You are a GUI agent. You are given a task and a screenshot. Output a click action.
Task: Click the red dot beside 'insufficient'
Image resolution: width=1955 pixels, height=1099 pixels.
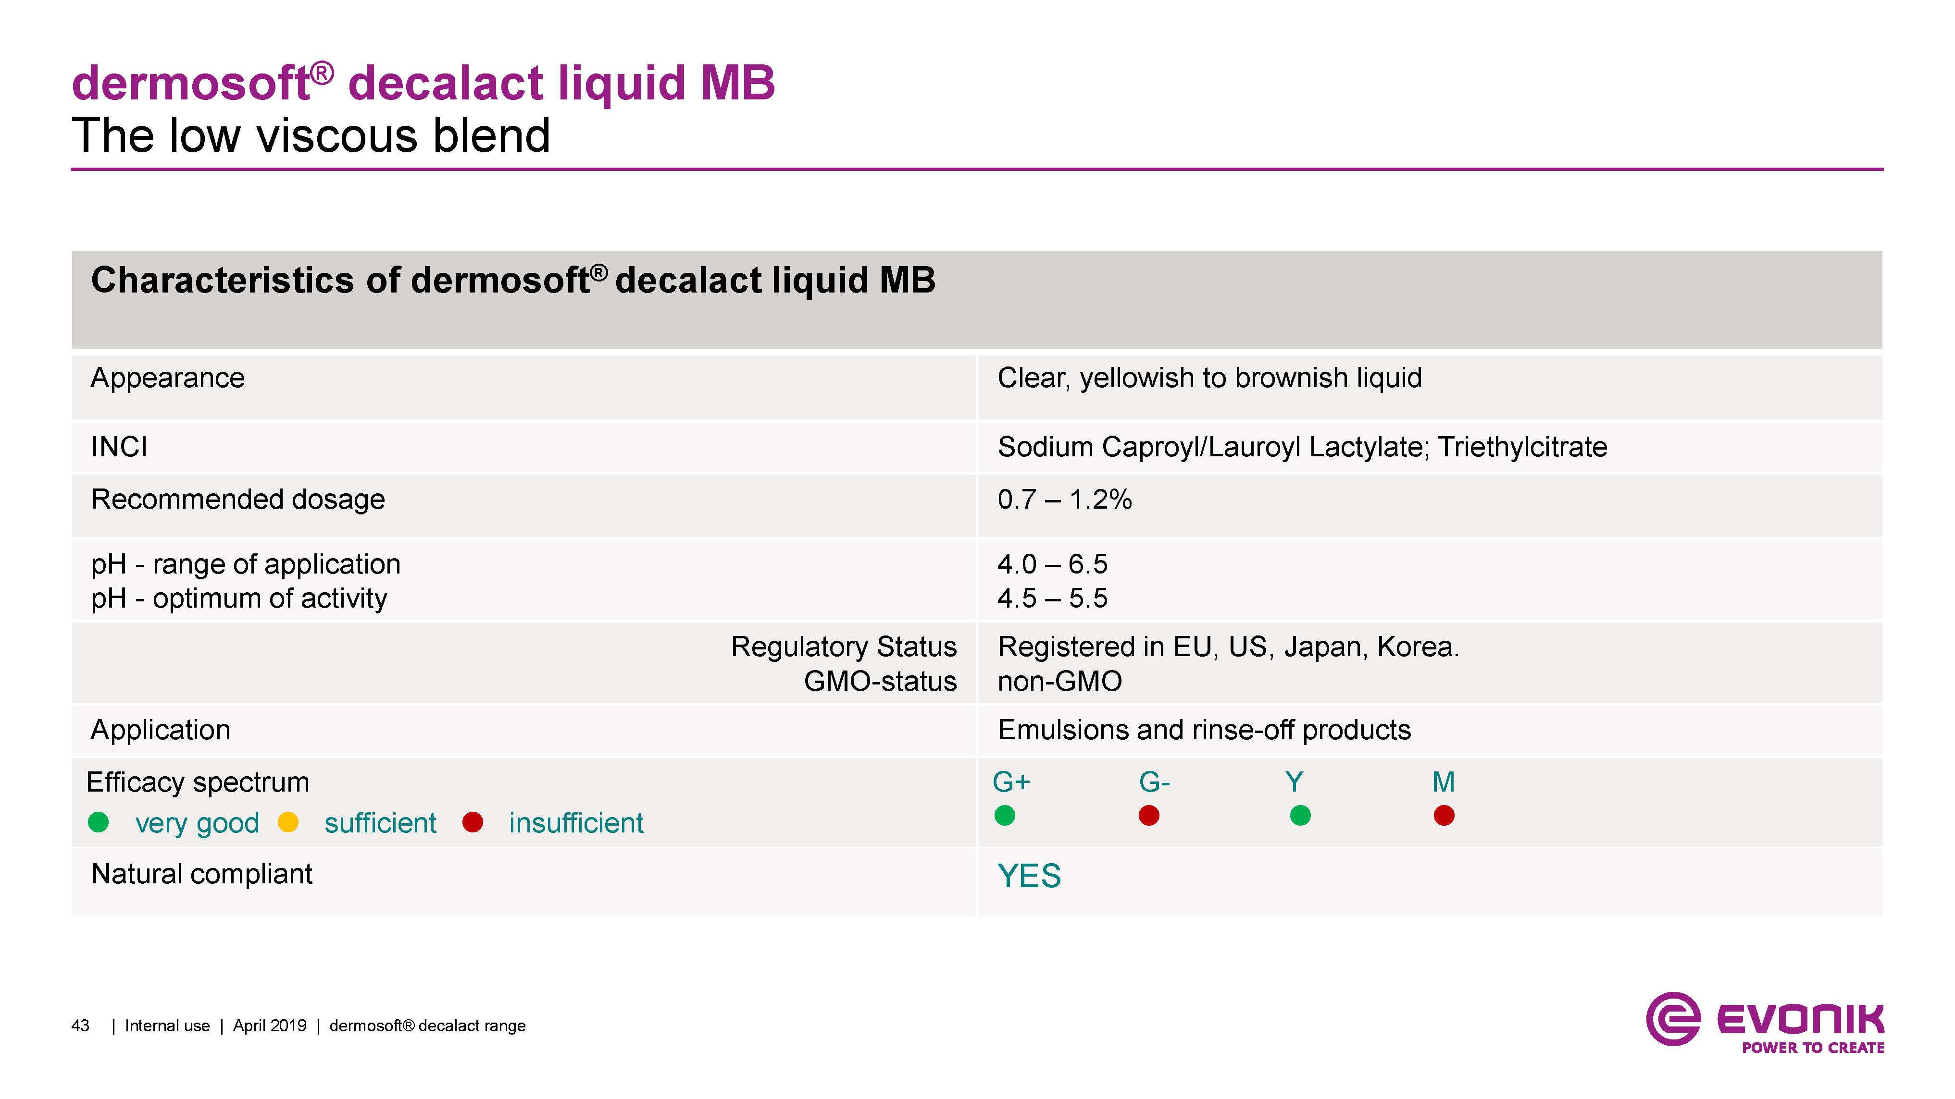(473, 822)
